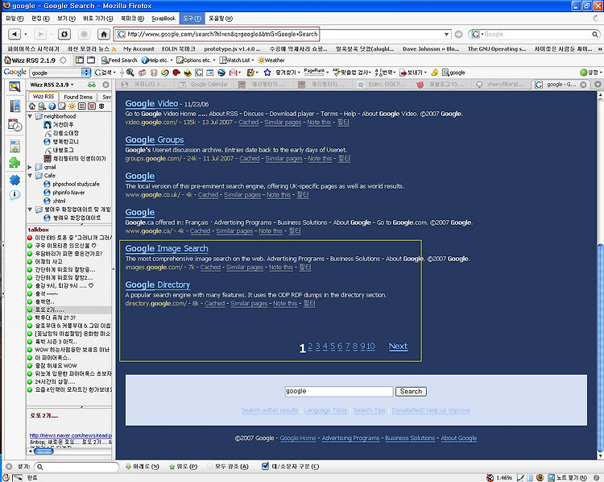Open the URL bar history dropdown arrow
This screenshot has height=482, width=604.
point(446,35)
